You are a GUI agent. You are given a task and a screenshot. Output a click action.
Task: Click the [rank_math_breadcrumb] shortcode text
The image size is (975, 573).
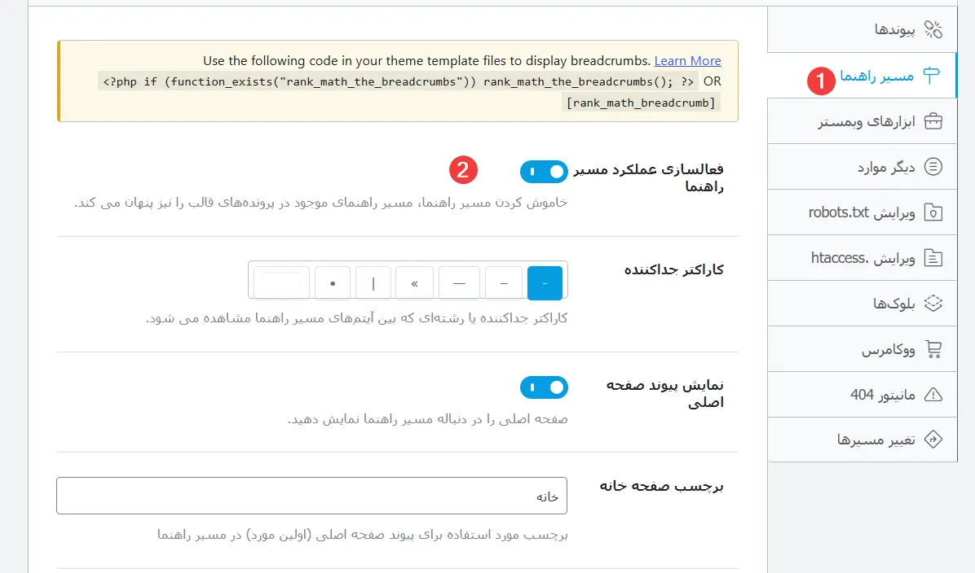(x=641, y=103)
